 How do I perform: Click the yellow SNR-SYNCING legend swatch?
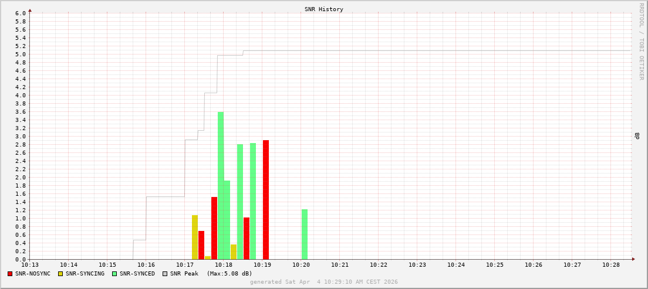coord(60,274)
